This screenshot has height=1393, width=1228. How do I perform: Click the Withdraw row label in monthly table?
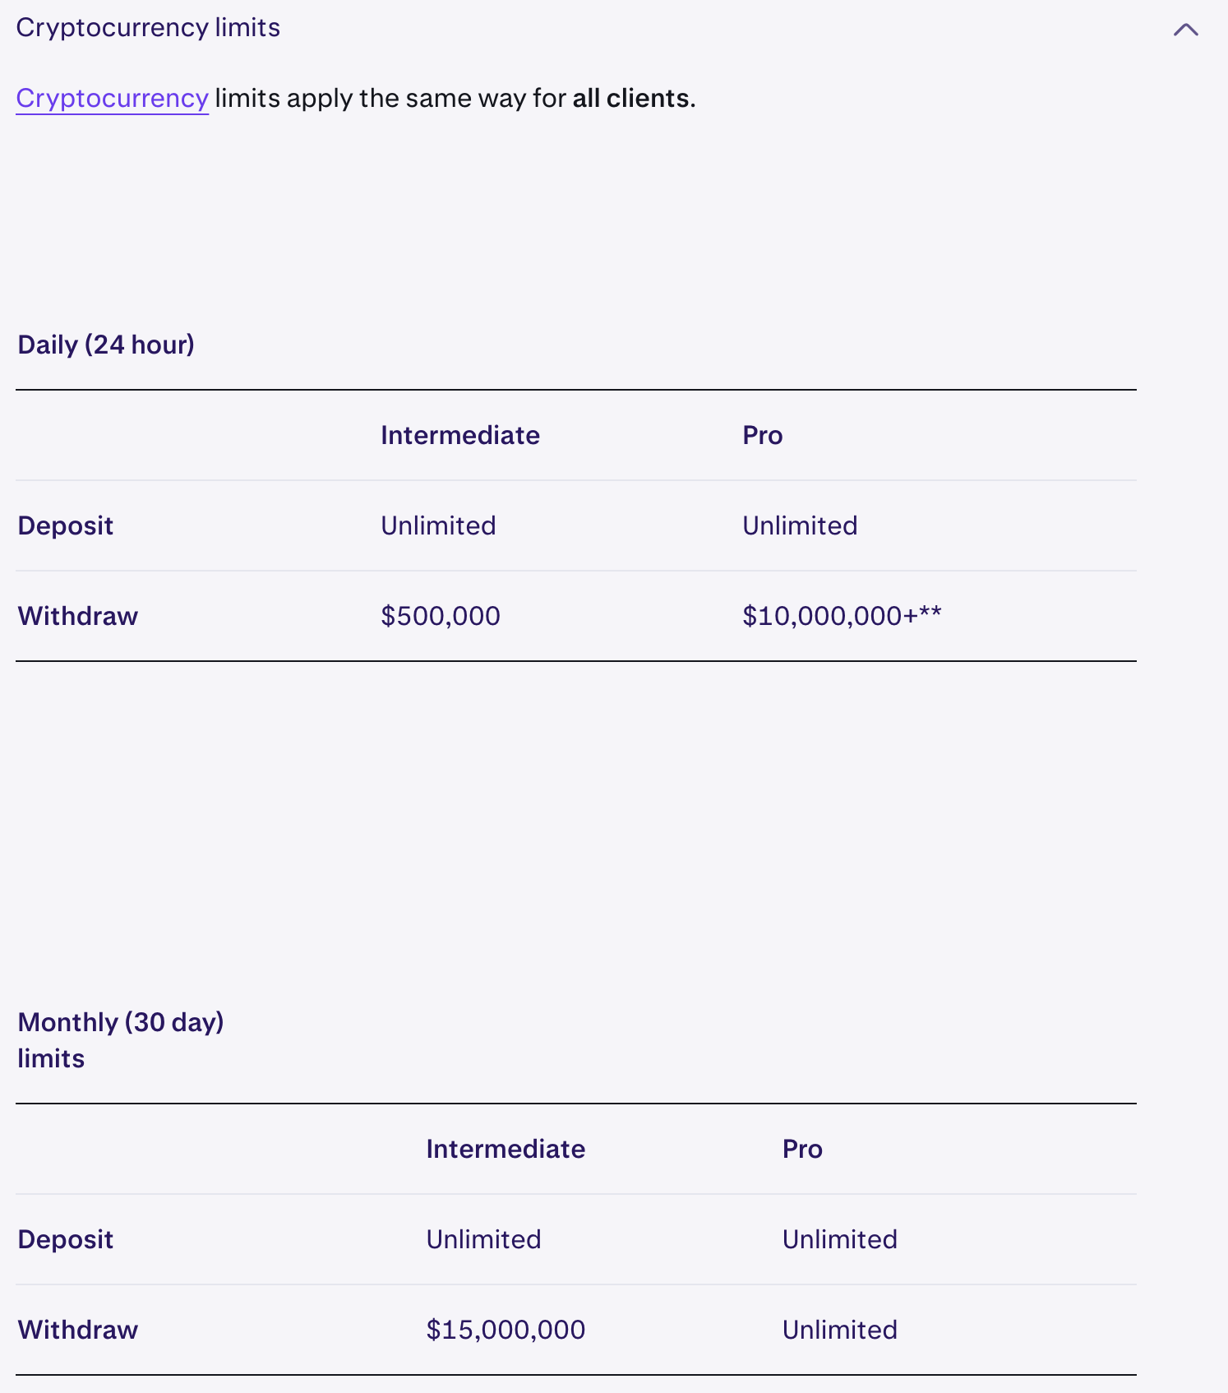click(78, 1330)
